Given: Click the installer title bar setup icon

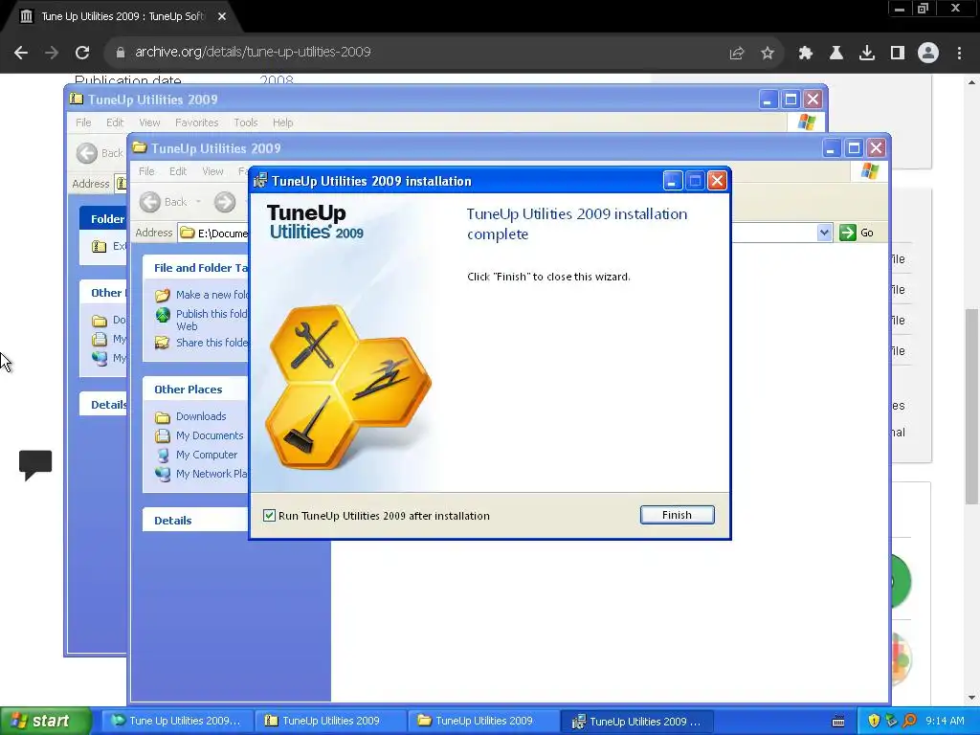Looking at the screenshot, I should [260, 181].
